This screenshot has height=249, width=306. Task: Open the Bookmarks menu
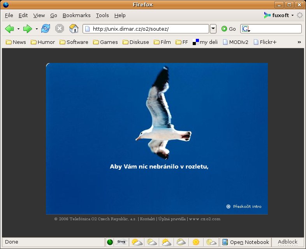tap(76, 16)
